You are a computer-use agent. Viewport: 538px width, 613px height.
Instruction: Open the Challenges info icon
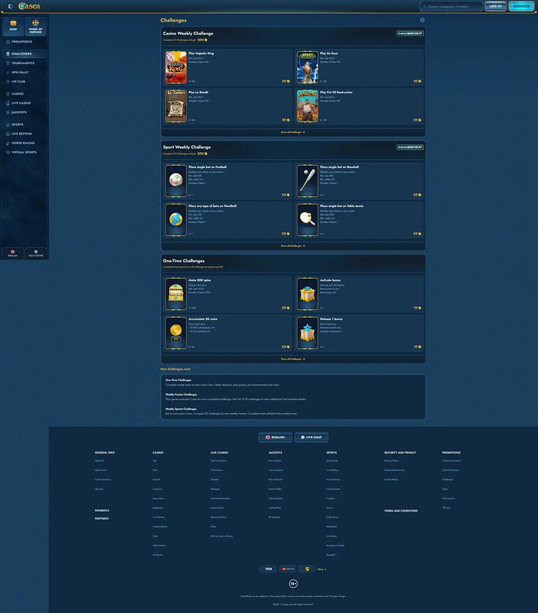422,20
